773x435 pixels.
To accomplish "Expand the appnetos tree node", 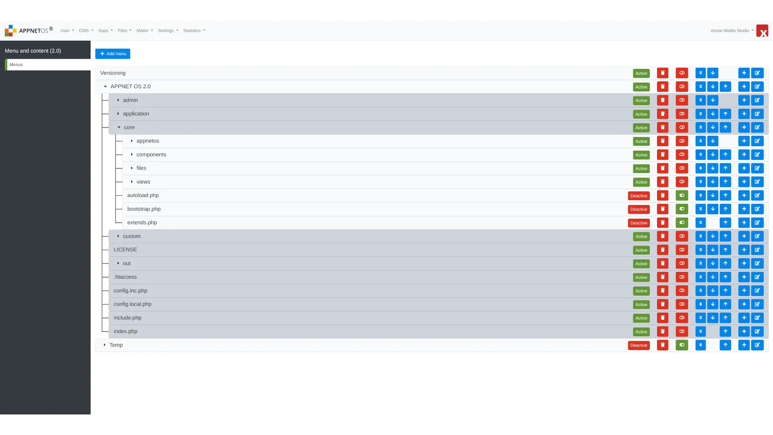I will pyautogui.click(x=132, y=141).
